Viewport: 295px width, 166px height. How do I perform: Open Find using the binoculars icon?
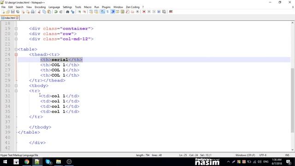point(67,12)
